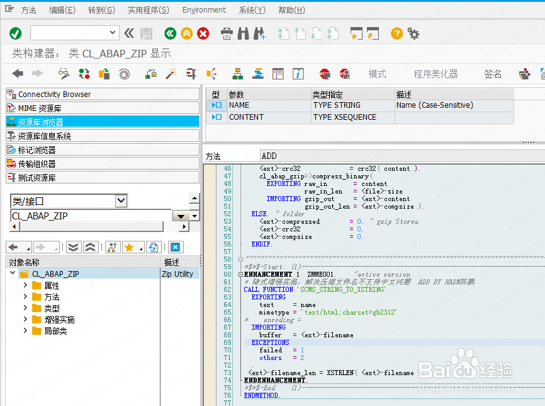Click the information (i) icon
The height and width of the screenshot is (406, 545).
(x=297, y=74)
